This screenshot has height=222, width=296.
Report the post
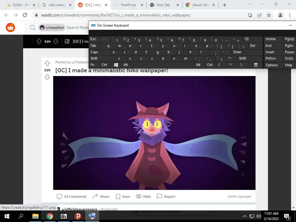pos(166,197)
